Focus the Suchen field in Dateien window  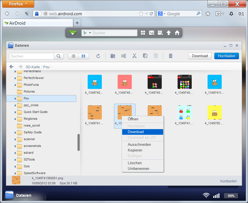click(x=32, y=56)
